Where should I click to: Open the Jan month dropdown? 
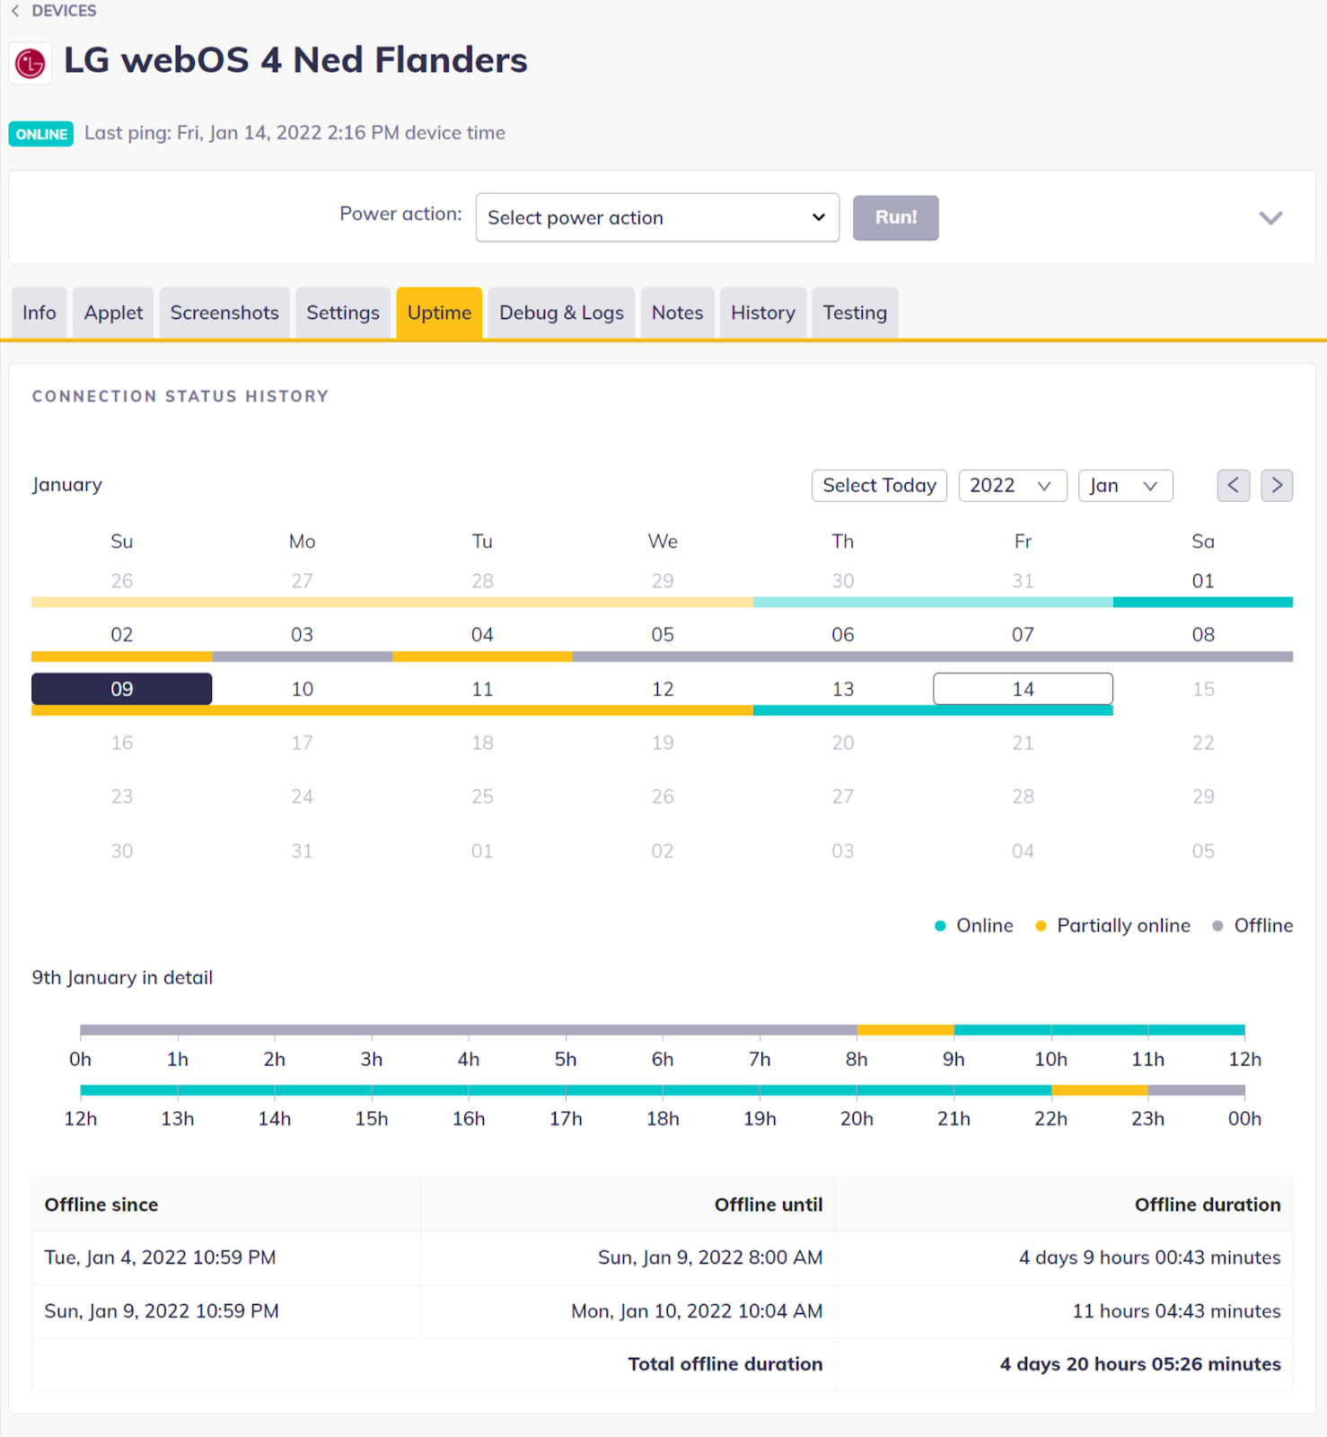click(1124, 485)
